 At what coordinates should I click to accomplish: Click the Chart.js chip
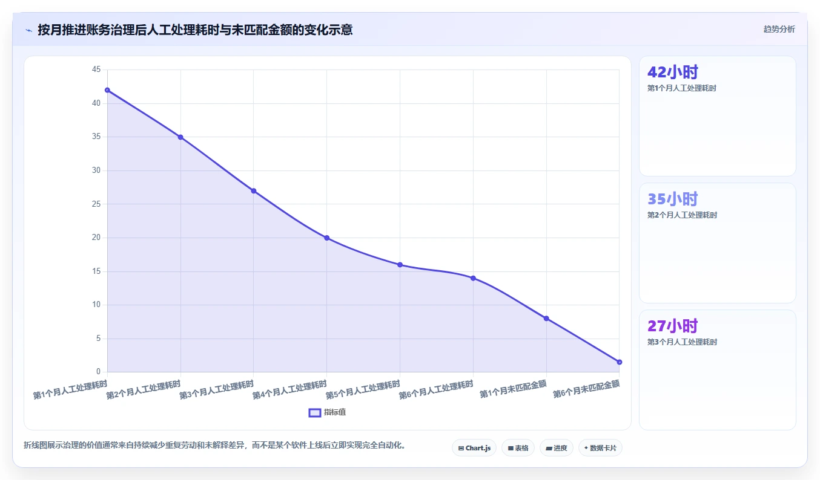coord(474,448)
